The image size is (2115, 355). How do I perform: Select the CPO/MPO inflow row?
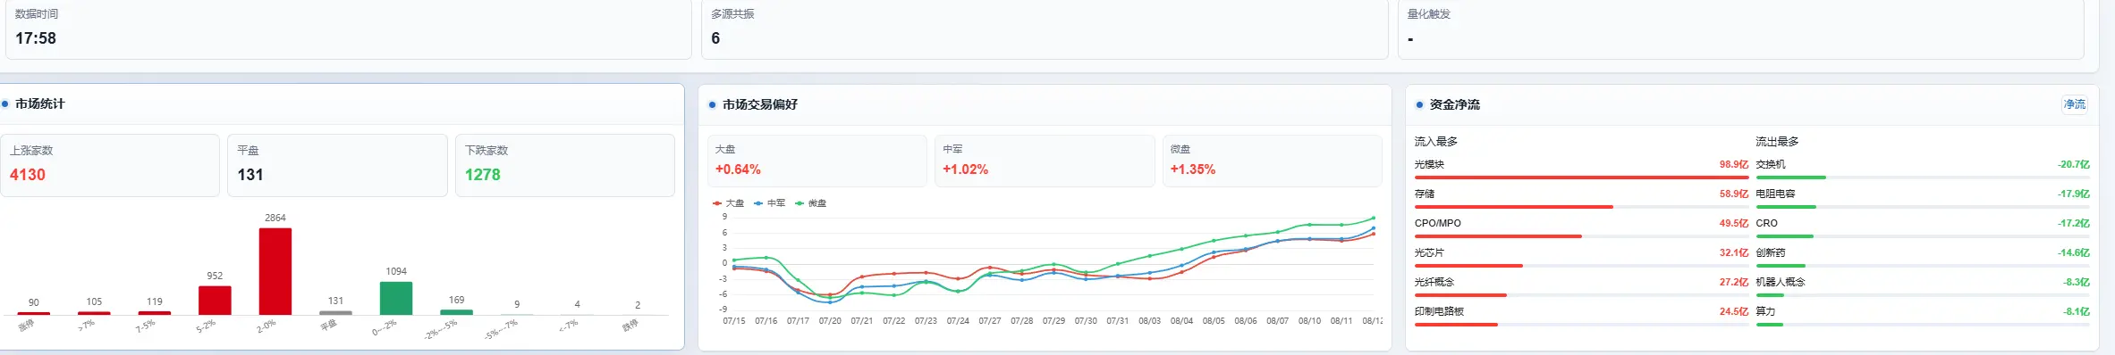point(1581,227)
